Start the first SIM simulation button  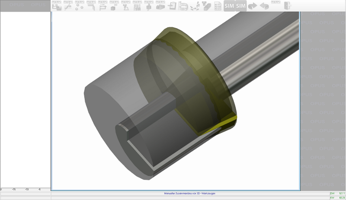point(229,6)
